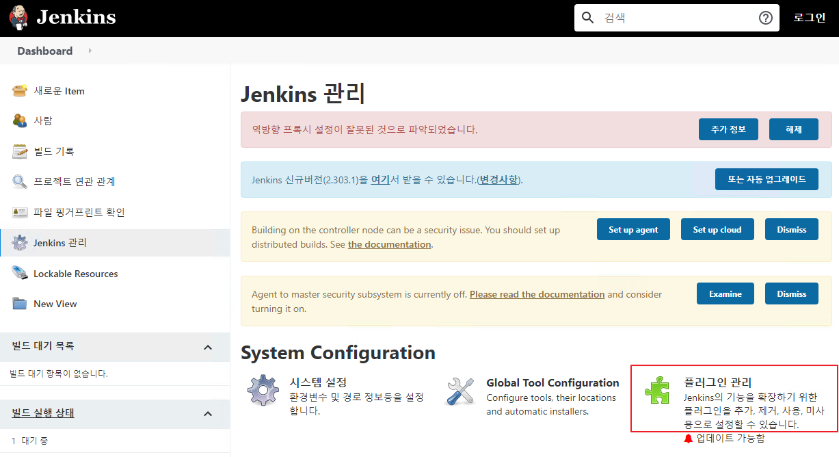The image size is (839, 457).
Task: Open search help question-mark icon
Action: point(766,18)
